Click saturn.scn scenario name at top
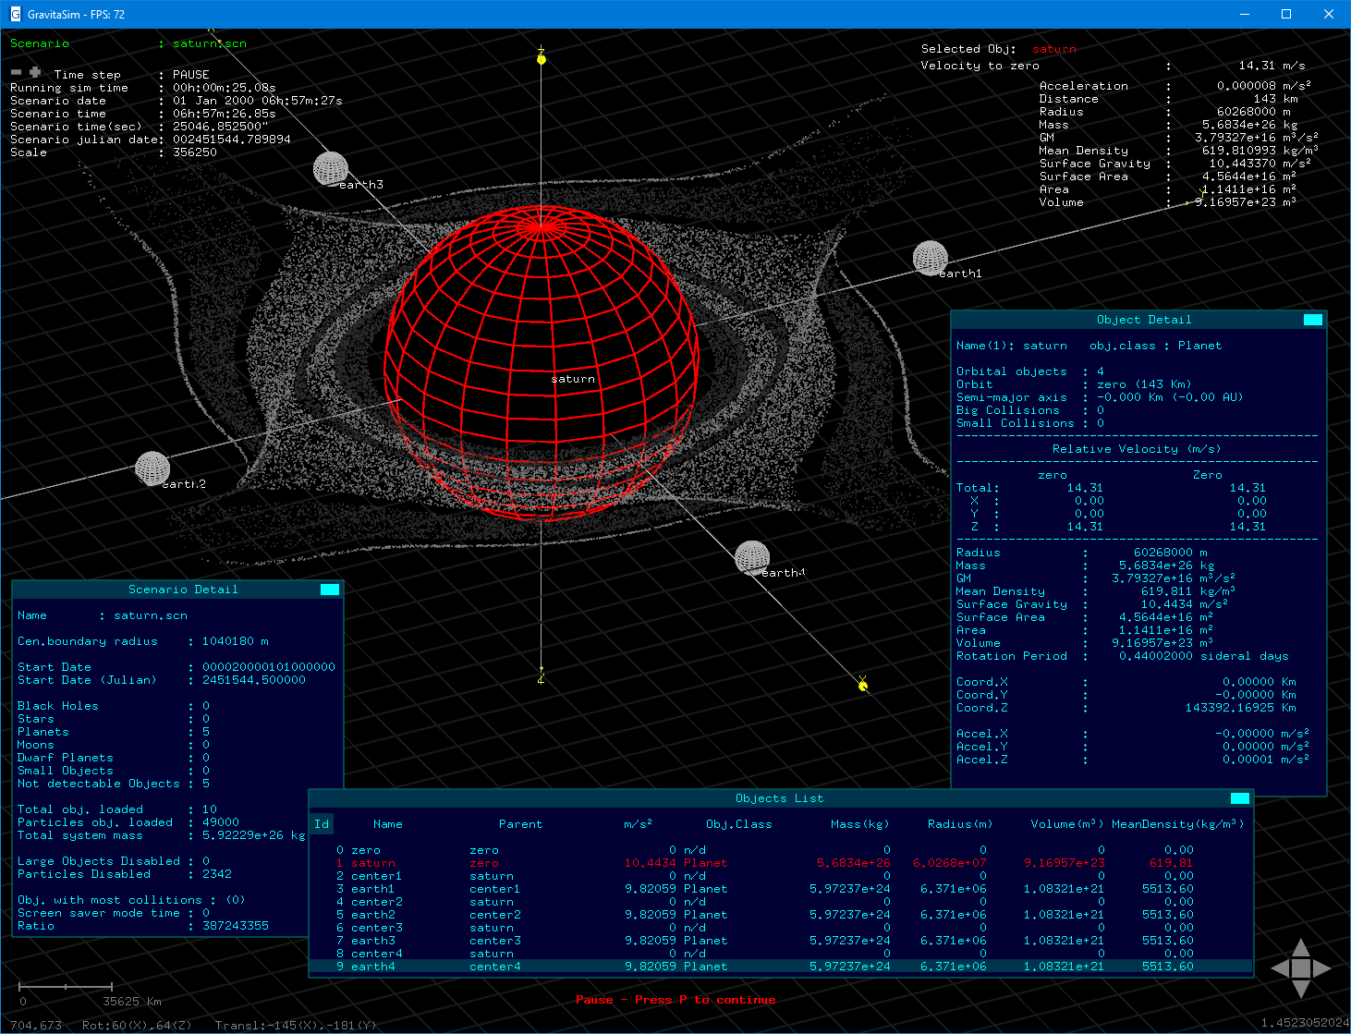The width and height of the screenshot is (1351, 1034). pyautogui.click(x=210, y=43)
